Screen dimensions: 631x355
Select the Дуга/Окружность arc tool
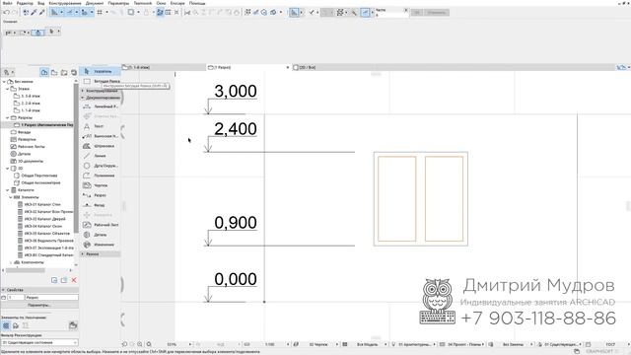click(x=100, y=166)
